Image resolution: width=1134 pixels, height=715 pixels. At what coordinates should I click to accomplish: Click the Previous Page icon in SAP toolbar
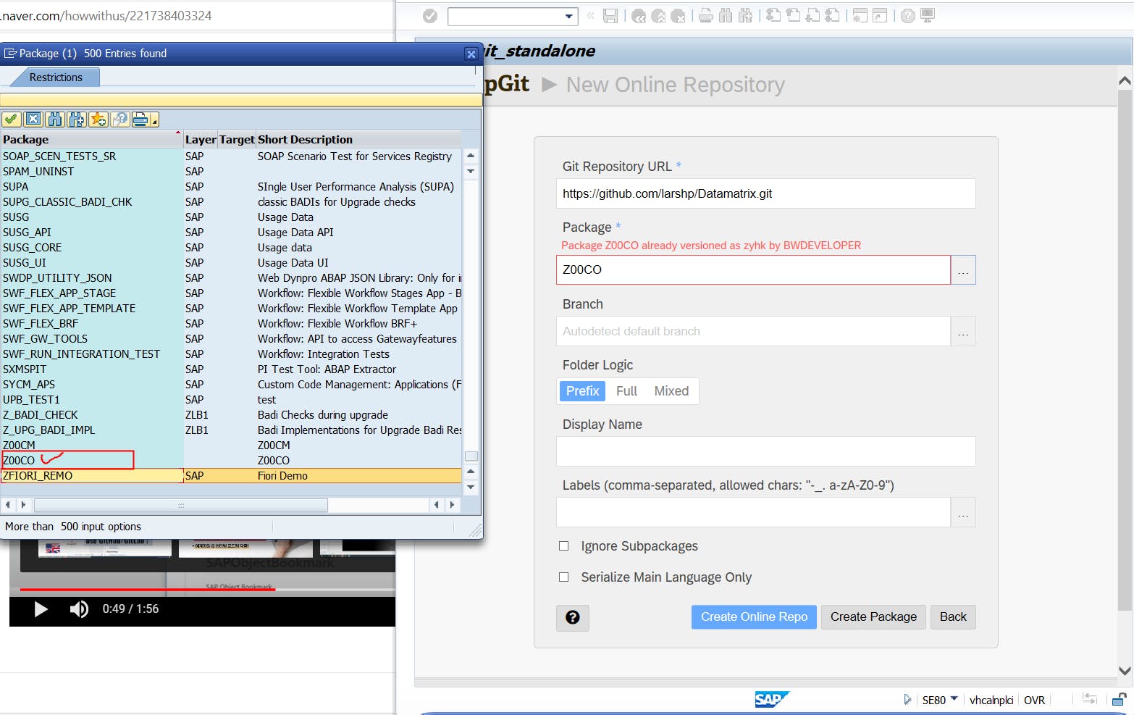point(793,16)
